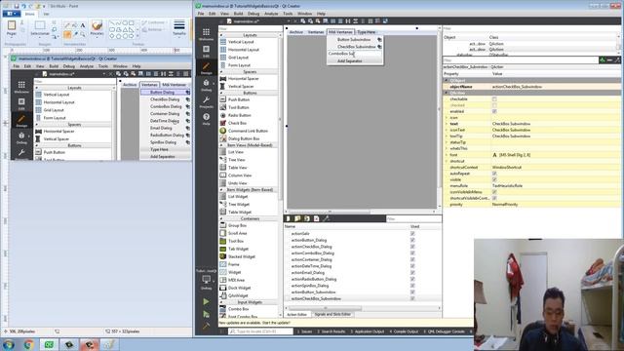Screen dimensions: 624x351
Task: Click Add Separator in Mdi Ventanas menu
Action: pyautogui.click(x=349, y=61)
